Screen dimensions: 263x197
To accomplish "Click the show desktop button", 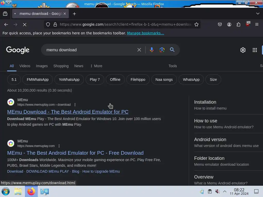I will tap(256, 191).
